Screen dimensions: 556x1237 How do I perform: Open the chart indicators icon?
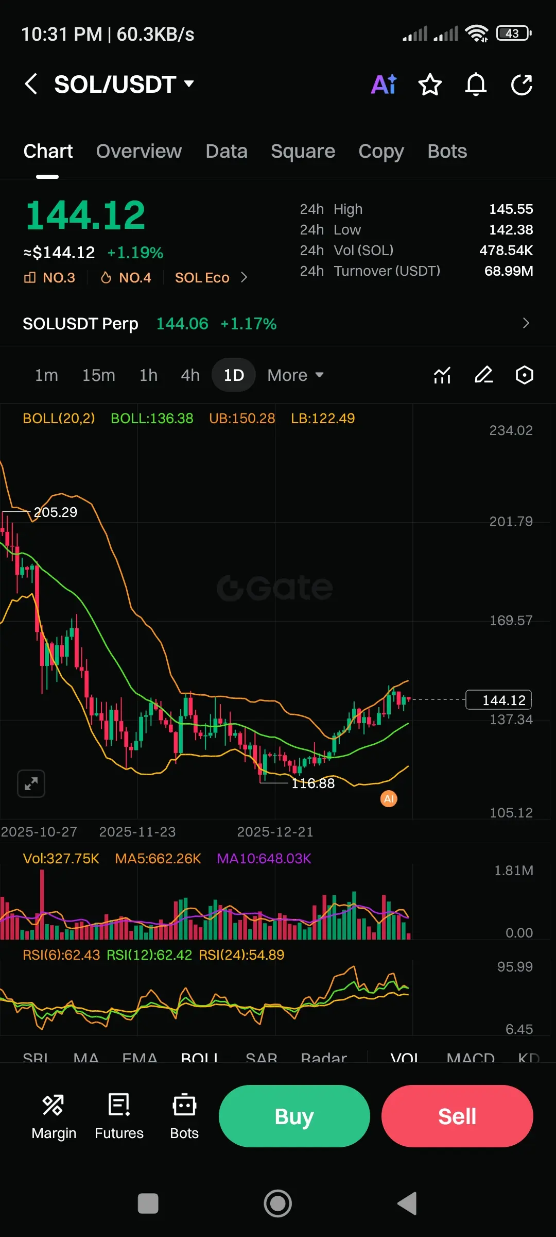click(x=442, y=375)
